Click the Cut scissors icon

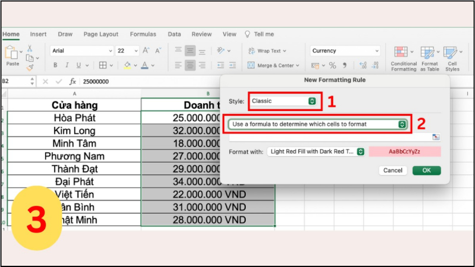click(x=29, y=49)
